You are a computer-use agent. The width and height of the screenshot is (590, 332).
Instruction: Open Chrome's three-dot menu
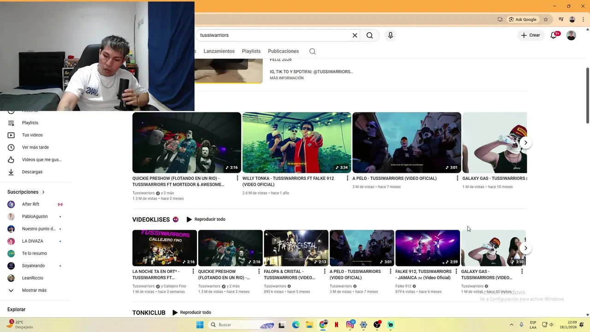(583, 19)
